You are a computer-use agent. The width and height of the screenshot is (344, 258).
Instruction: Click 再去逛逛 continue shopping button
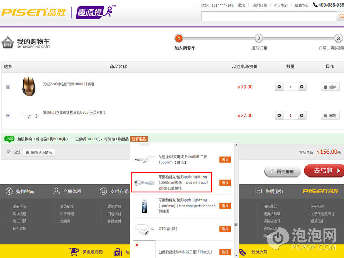coord(282,171)
